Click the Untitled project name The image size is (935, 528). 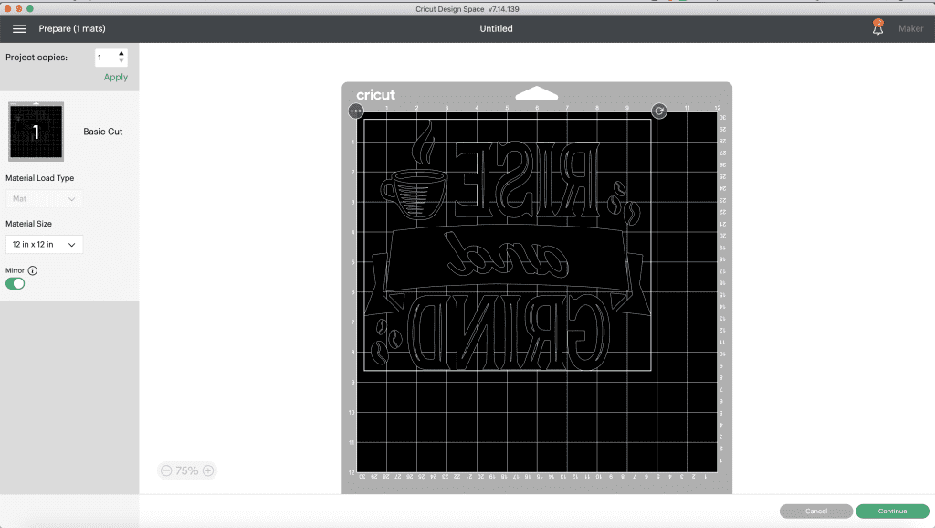coord(496,28)
